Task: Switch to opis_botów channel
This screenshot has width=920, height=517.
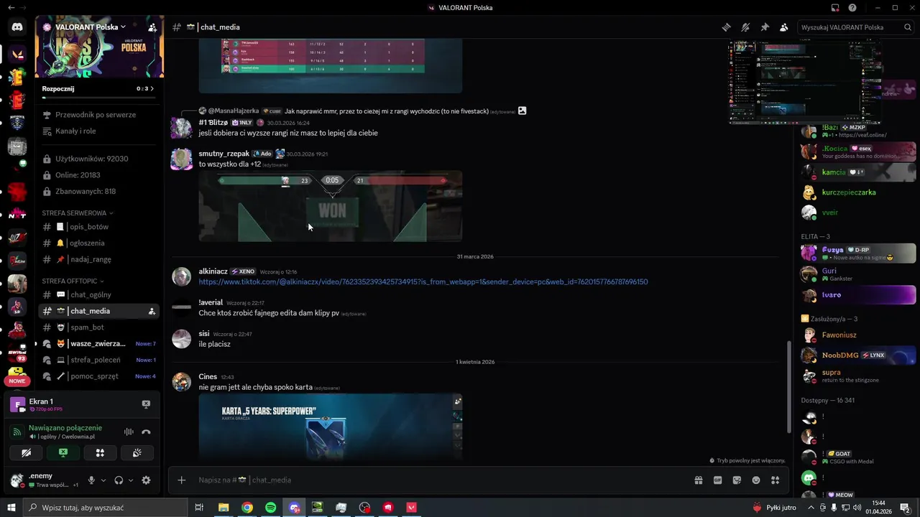Action: (x=99, y=227)
